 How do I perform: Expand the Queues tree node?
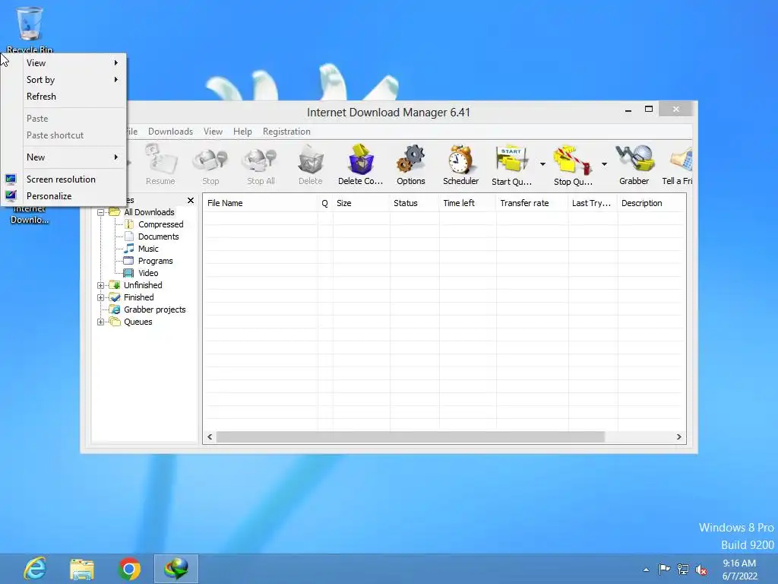[101, 322]
